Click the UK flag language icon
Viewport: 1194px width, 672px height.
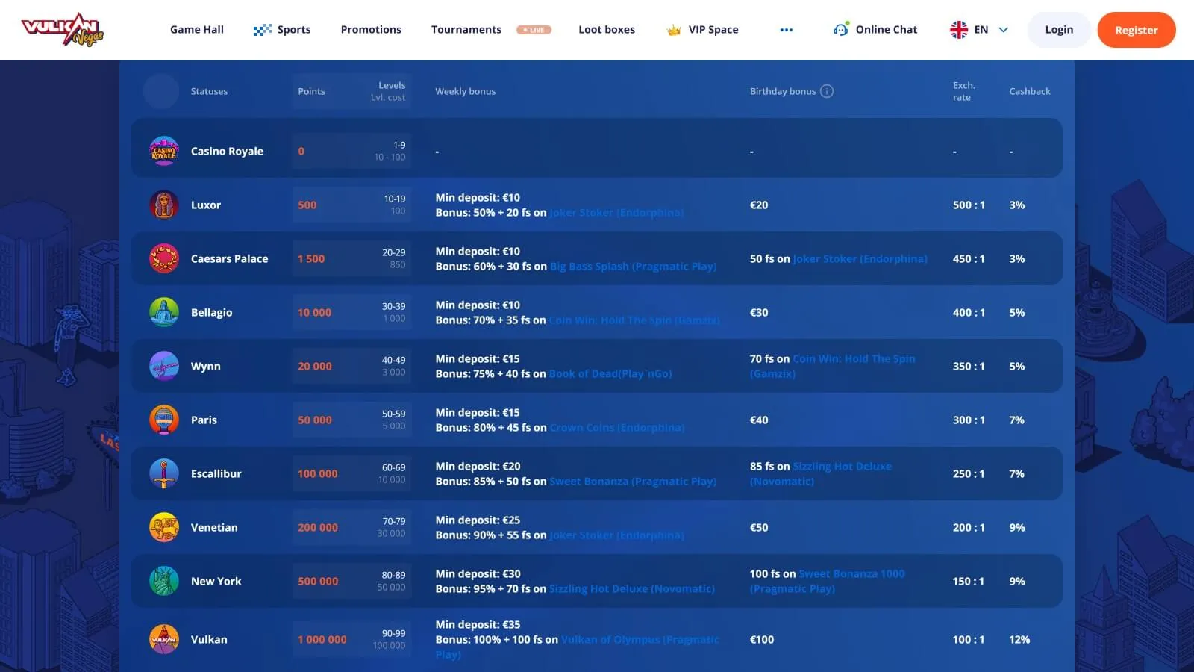(959, 30)
